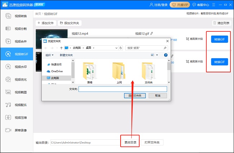Select the 上网 folder
234x153 pixels.
tap(119, 73)
